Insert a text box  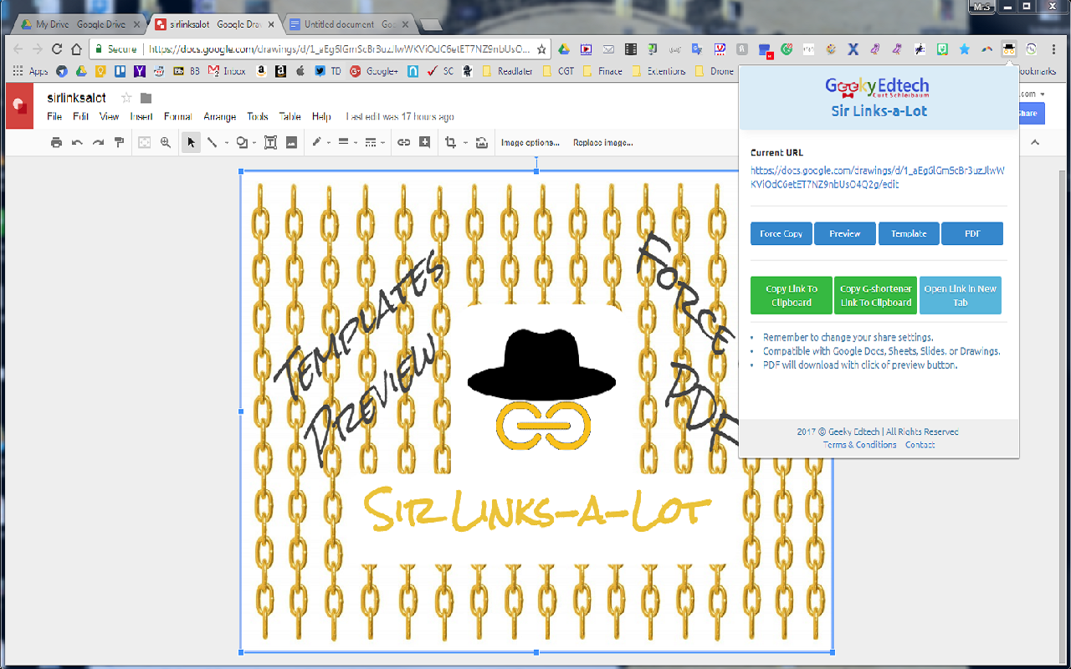270,142
